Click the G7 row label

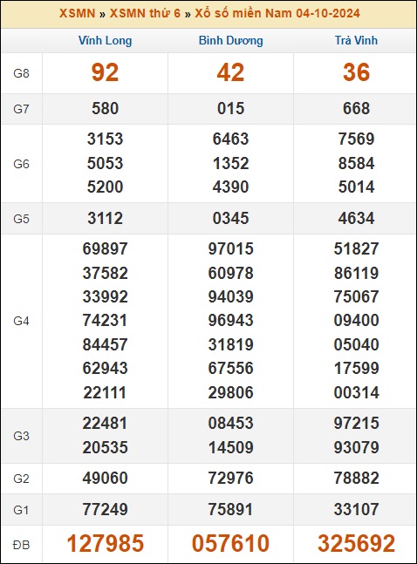point(21,109)
